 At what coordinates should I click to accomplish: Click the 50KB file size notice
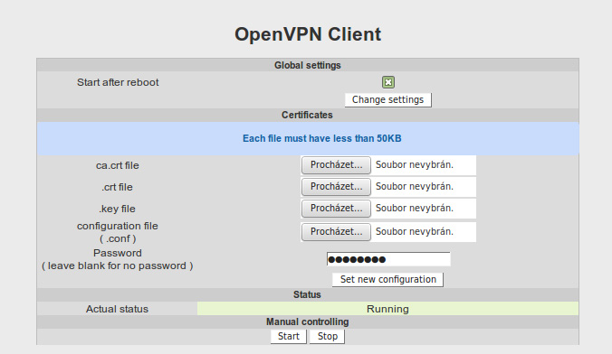322,139
